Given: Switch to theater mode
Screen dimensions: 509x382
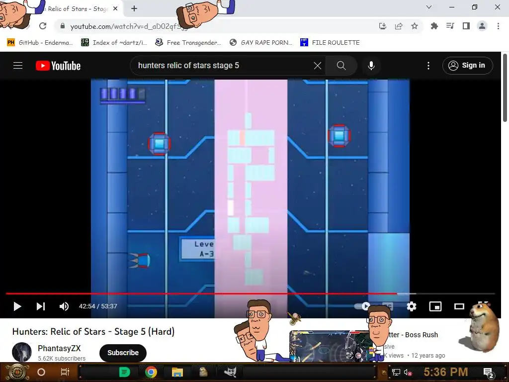Looking at the screenshot, I should (459, 306).
